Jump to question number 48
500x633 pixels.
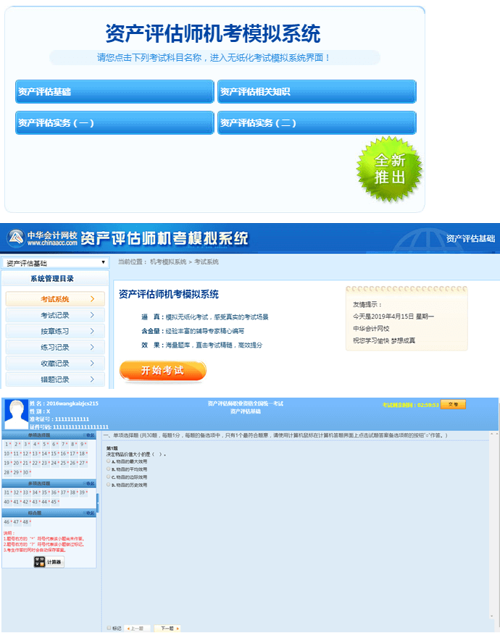click(x=27, y=521)
